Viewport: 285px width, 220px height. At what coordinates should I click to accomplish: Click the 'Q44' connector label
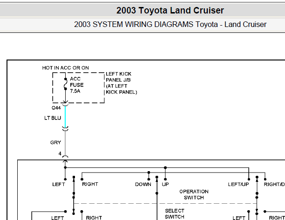[x=56, y=108]
